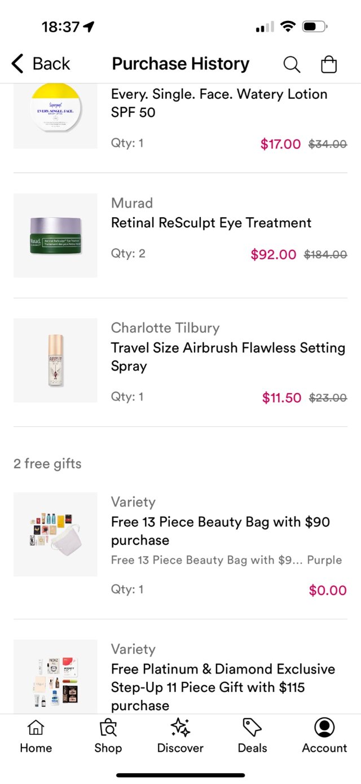Go Back from Purchase History

tap(39, 64)
